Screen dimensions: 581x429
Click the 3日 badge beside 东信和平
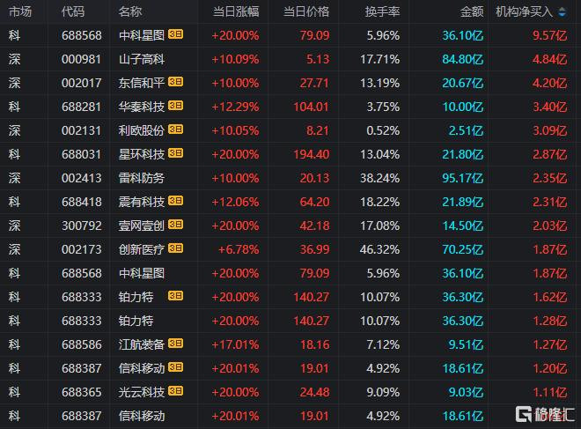(x=176, y=82)
